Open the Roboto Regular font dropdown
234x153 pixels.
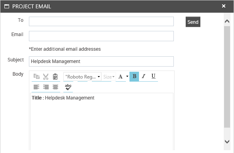pyautogui.click(x=82, y=76)
